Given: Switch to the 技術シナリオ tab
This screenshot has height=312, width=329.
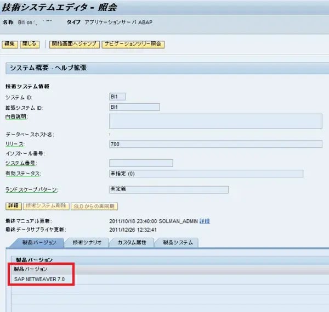Looking at the screenshot, I should 87,242.
